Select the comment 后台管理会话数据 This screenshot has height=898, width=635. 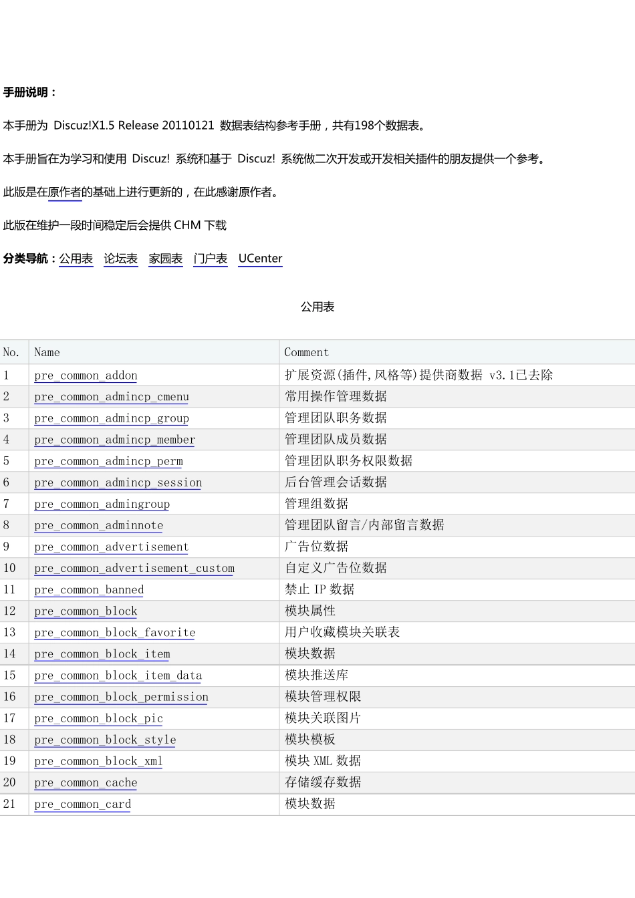(x=336, y=482)
